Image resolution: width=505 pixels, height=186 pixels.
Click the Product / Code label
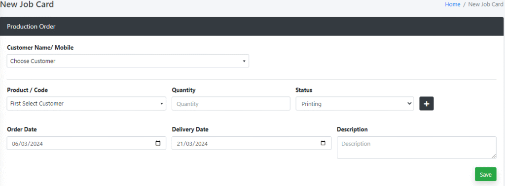tap(28, 90)
